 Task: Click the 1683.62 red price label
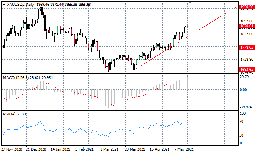tap(247, 70)
